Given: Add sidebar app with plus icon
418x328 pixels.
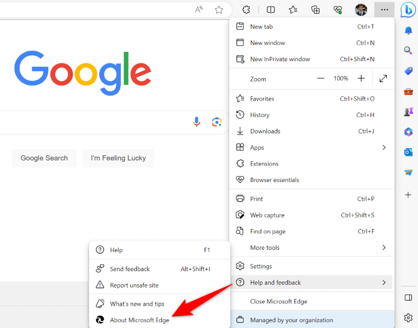Looking at the screenshot, I should (x=408, y=195).
